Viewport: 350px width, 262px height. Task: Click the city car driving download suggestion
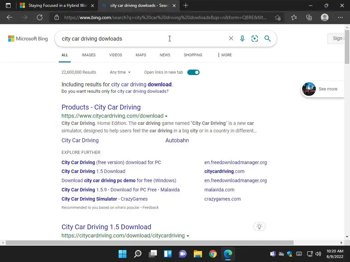coord(141,85)
